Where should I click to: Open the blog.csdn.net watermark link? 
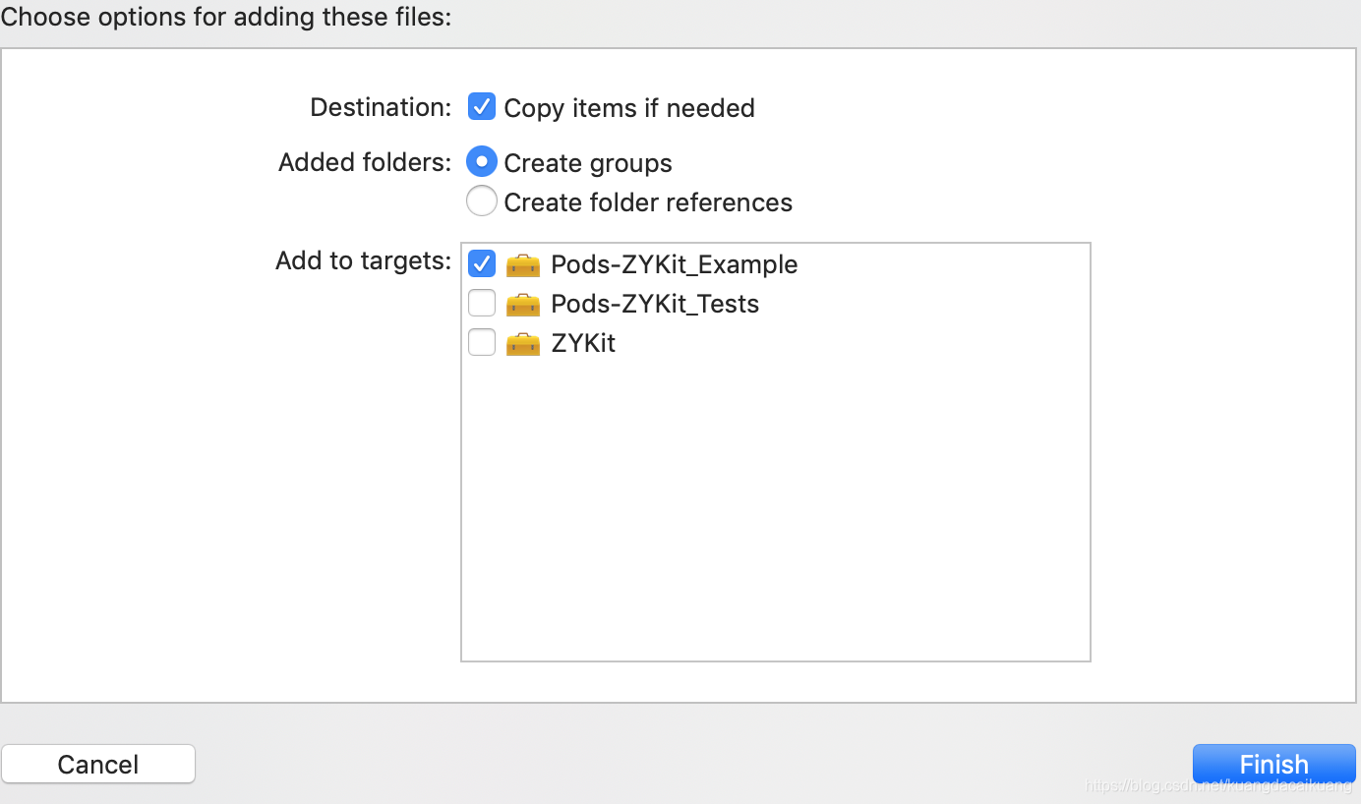pyautogui.click(x=1219, y=785)
